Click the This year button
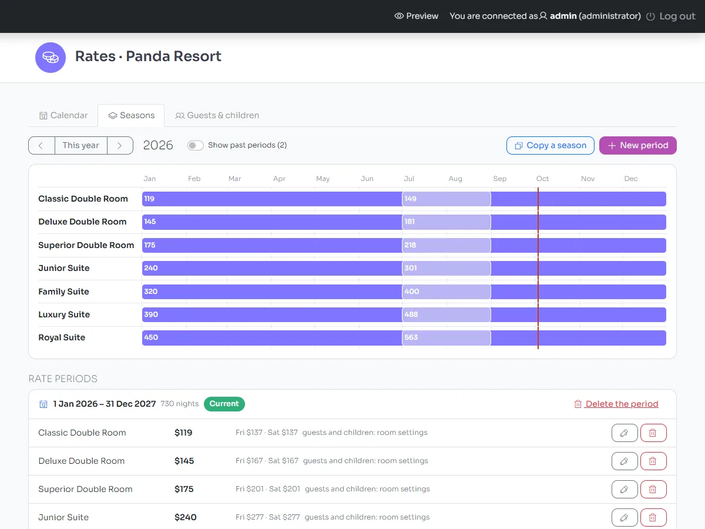This screenshot has height=529, width=705. (81, 146)
